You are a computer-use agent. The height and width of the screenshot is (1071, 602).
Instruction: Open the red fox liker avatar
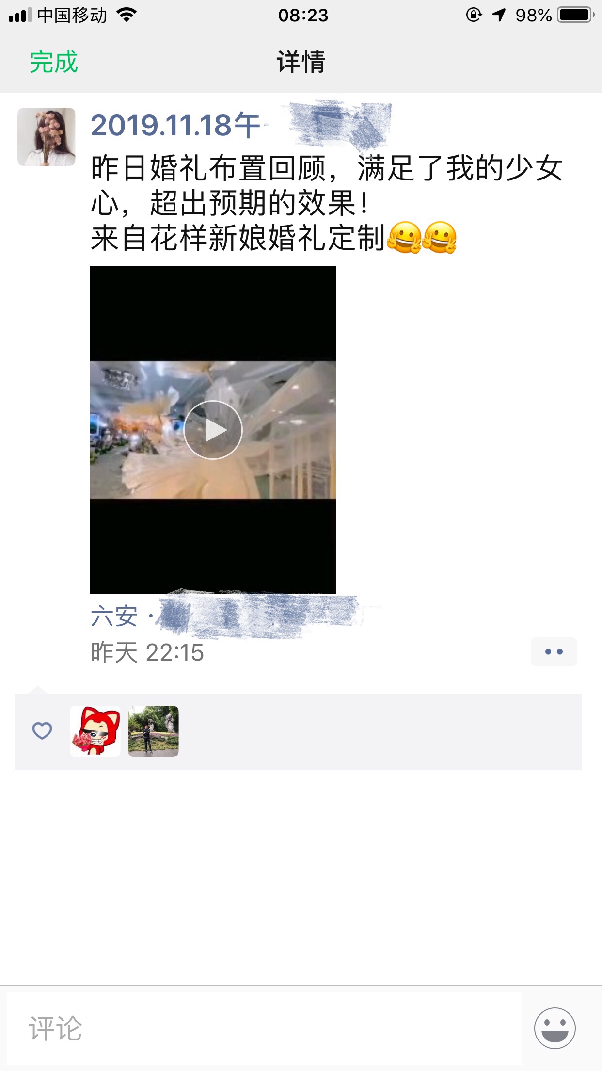(95, 731)
